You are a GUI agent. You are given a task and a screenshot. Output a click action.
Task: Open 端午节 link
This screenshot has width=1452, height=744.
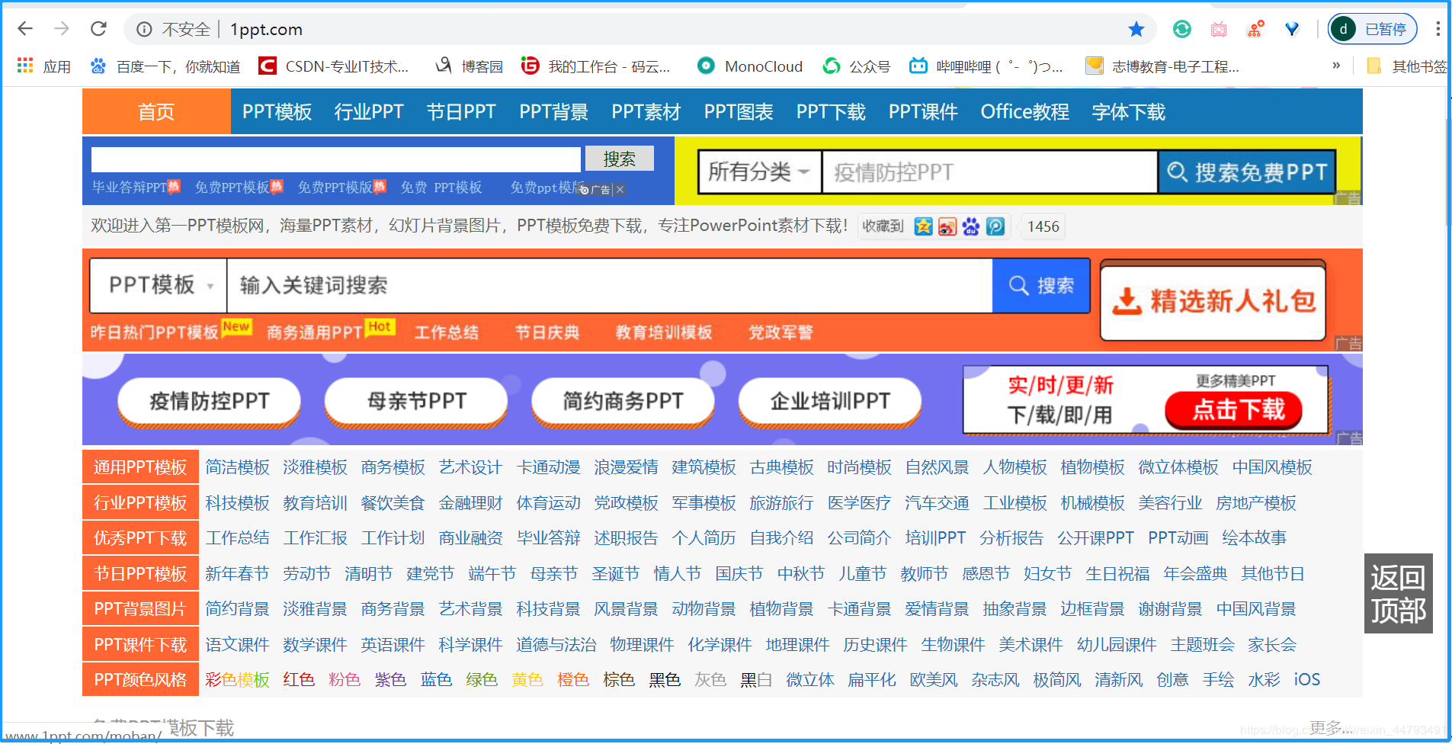[492, 573]
